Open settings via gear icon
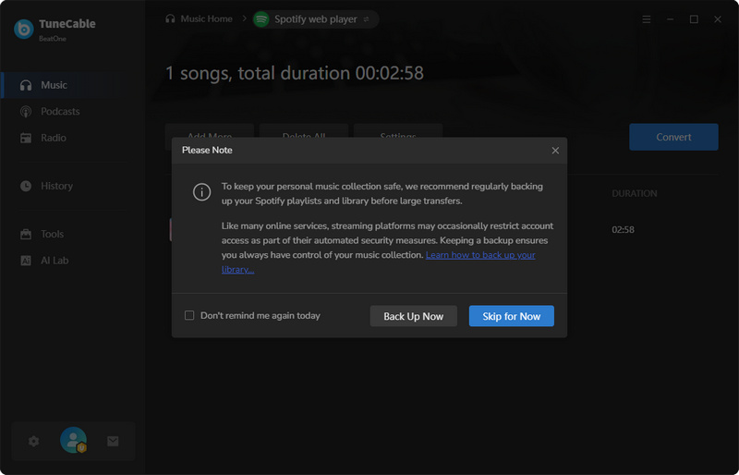The height and width of the screenshot is (475, 739). 33,441
